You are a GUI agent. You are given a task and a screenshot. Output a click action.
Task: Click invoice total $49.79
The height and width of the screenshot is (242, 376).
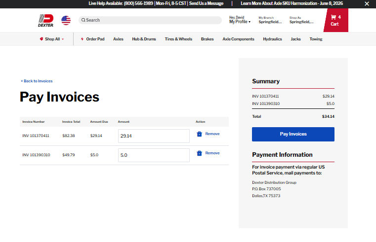click(69, 155)
